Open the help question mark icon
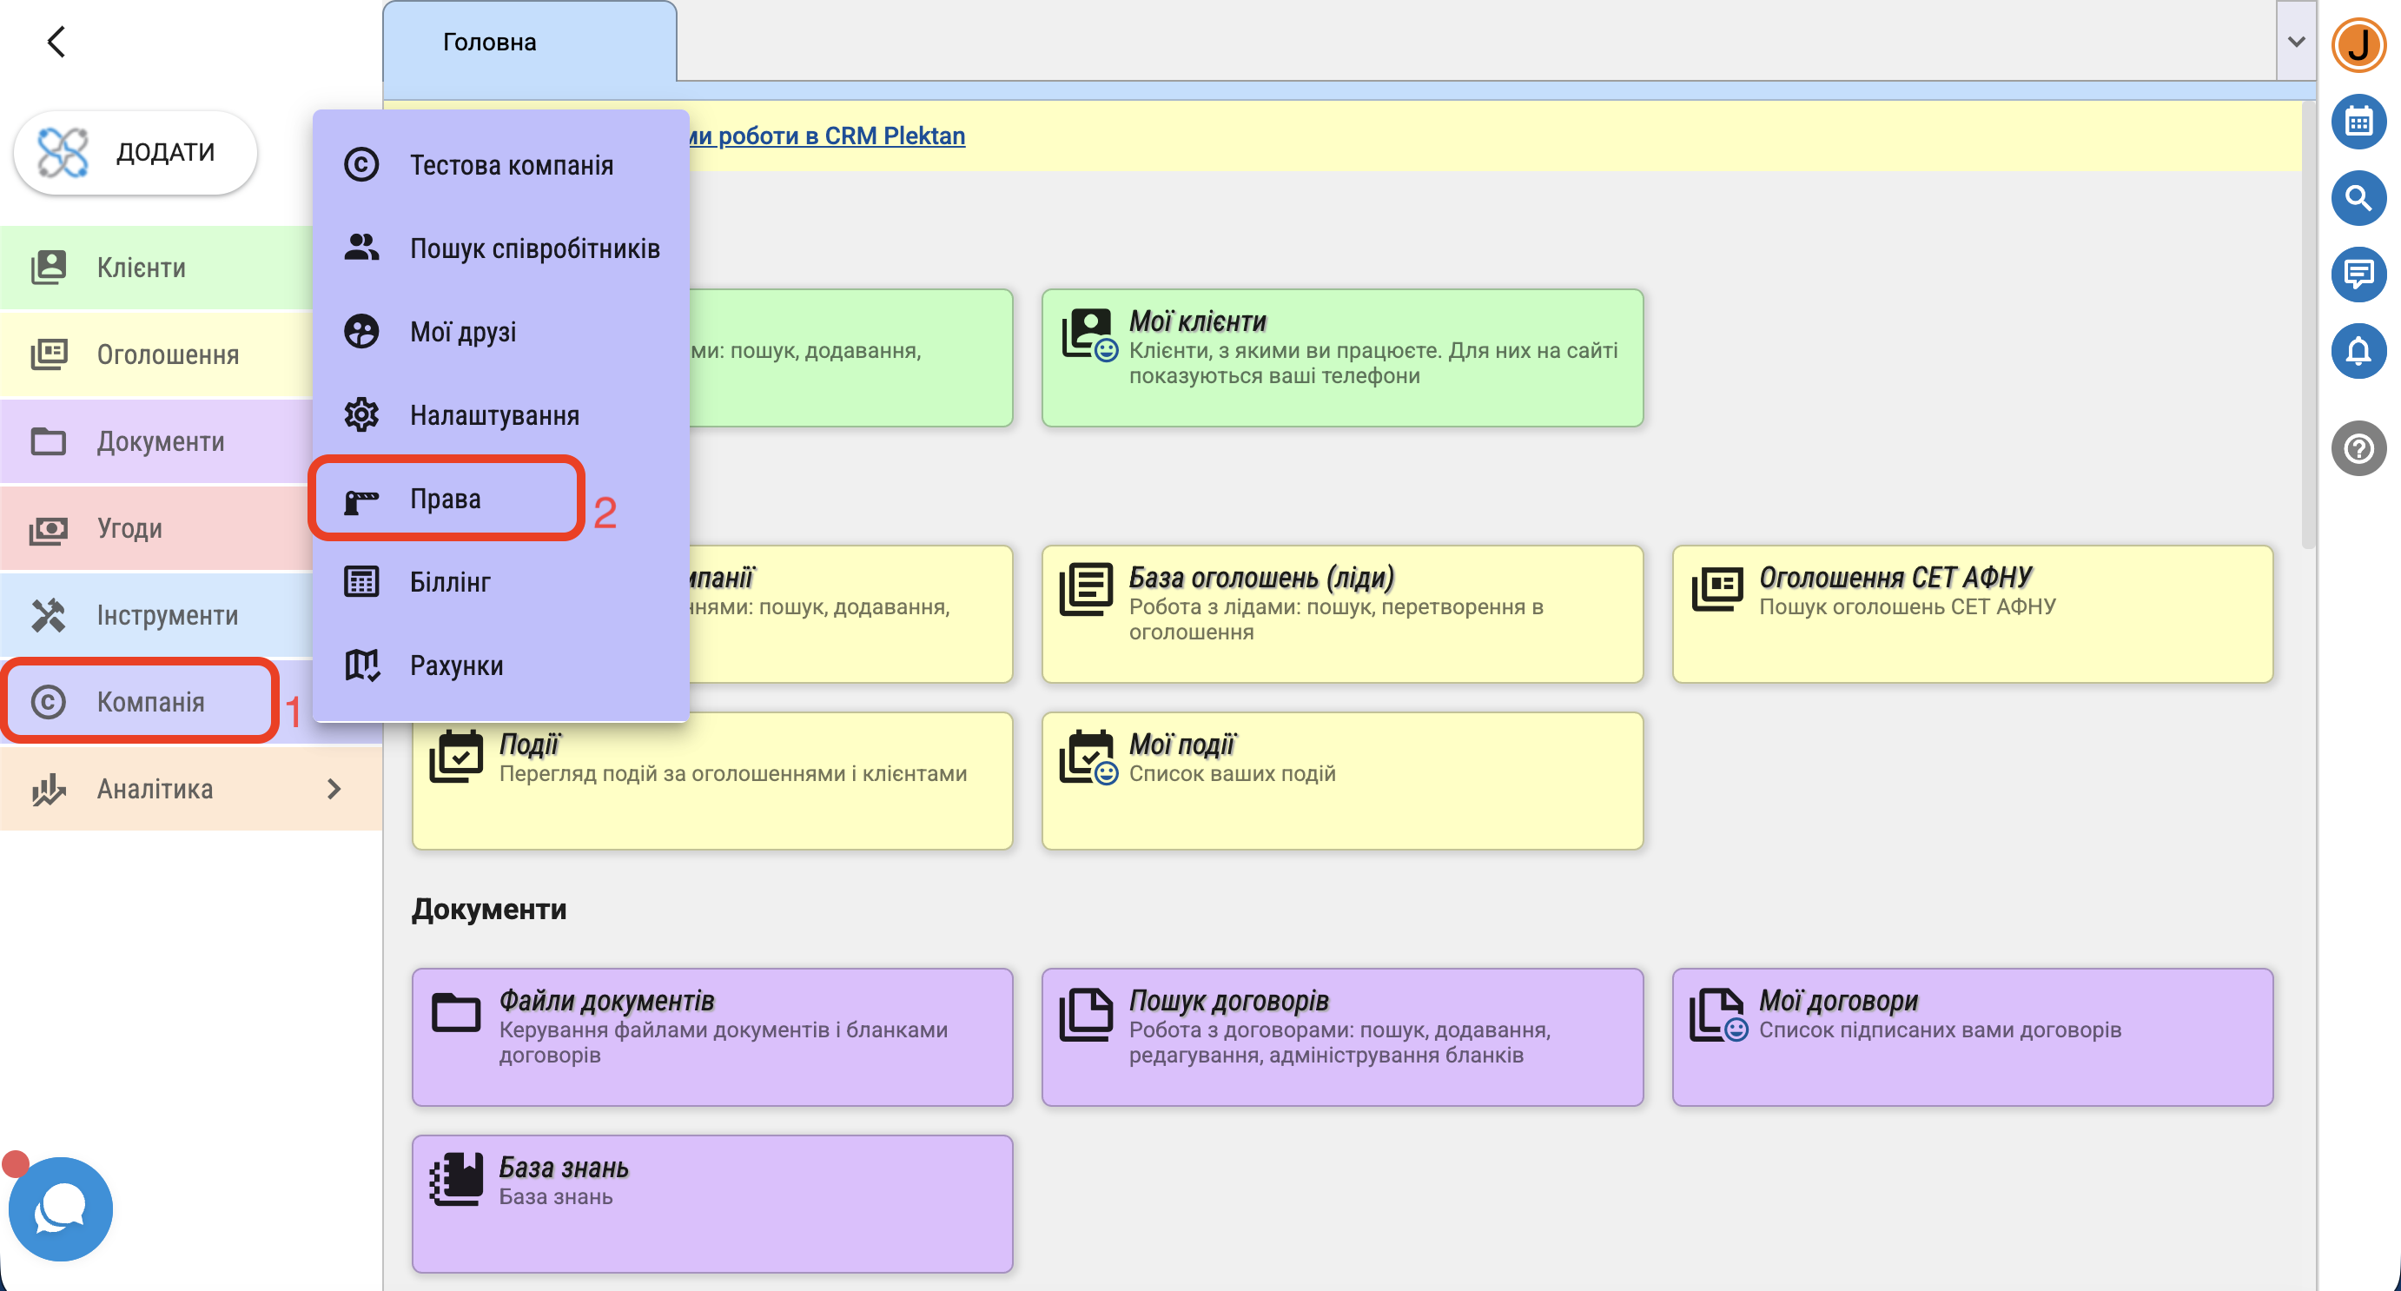The image size is (2401, 1291). click(2358, 449)
